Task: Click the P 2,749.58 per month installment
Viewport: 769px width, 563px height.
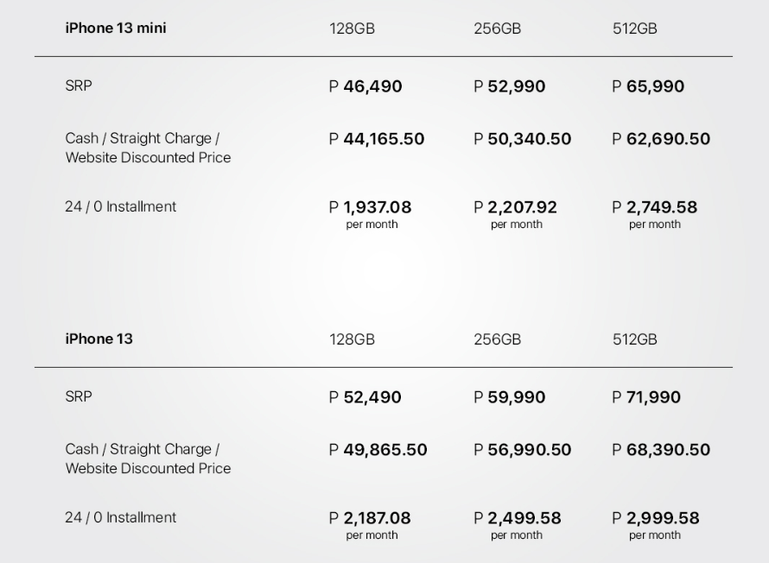Action: coord(654,208)
